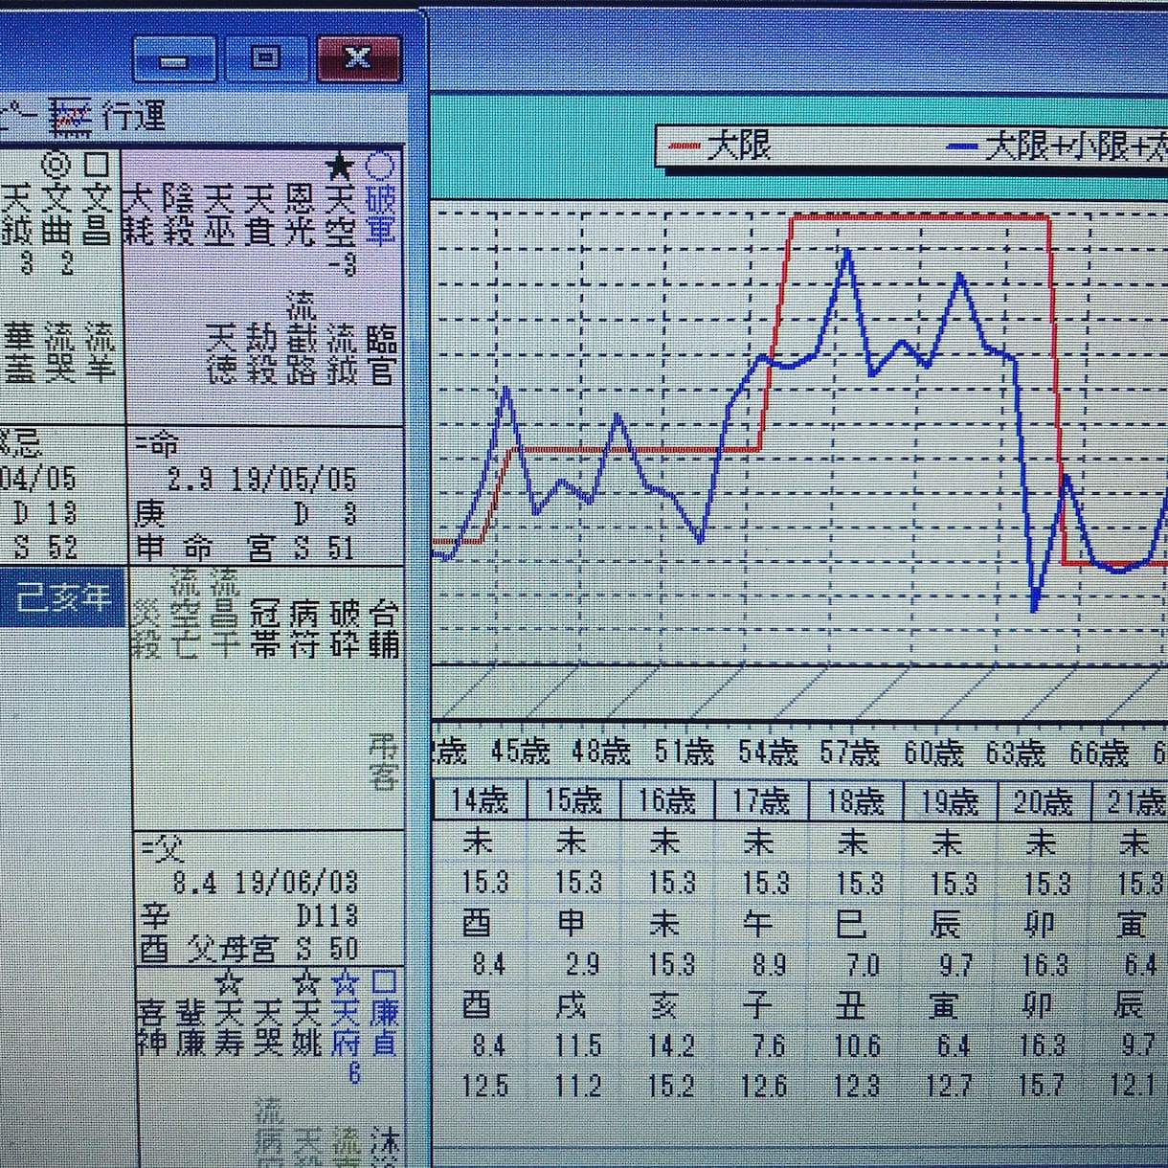Click the 45歳 axis label
Viewport: 1168px width, 1168px height.
tap(520, 752)
